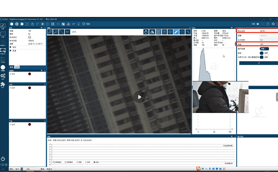This screenshot has height=172, width=278.
Task: Toggle the star detection icon
Action: (x=182, y=32)
